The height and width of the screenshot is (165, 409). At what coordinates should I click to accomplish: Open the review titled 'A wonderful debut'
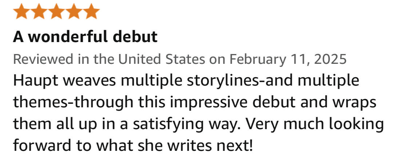85,37
